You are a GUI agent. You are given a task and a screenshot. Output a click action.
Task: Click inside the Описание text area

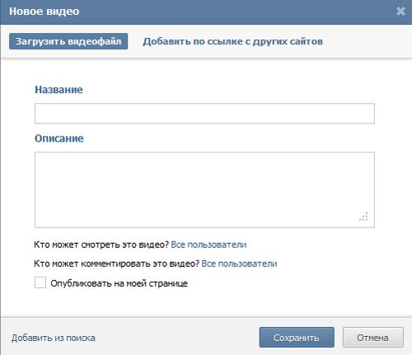pos(204,189)
